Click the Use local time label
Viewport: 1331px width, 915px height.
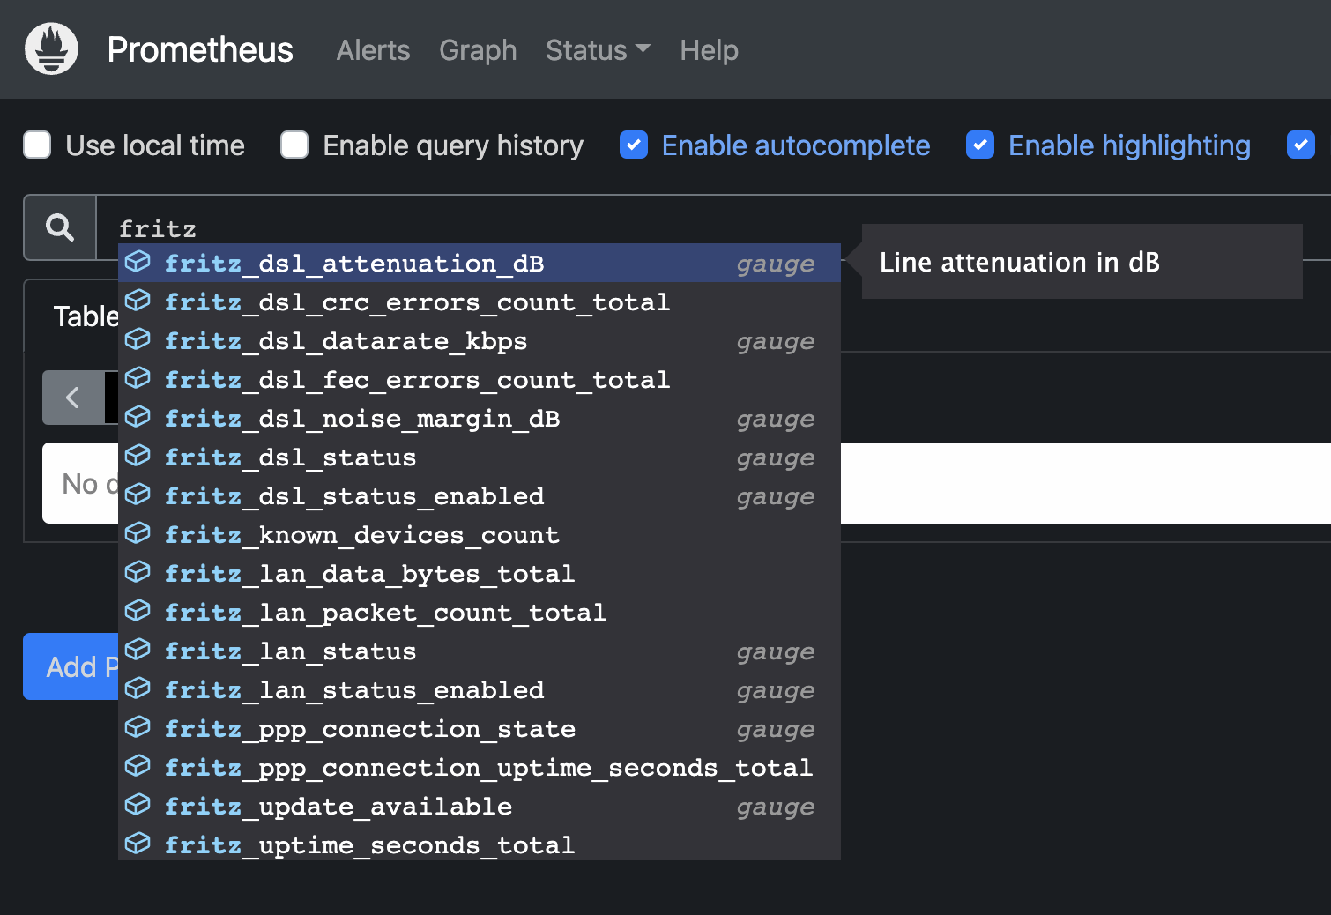(x=155, y=145)
